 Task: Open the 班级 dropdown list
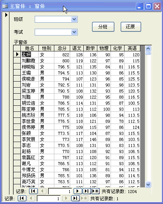pos(74,19)
